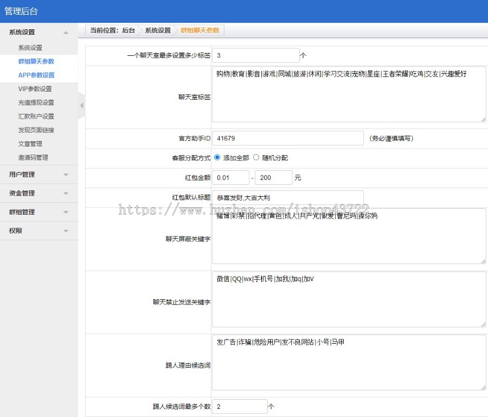Expand the 用户管理 section arrow
Image resolution: width=488 pixels, height=417 pixels.
66,175
